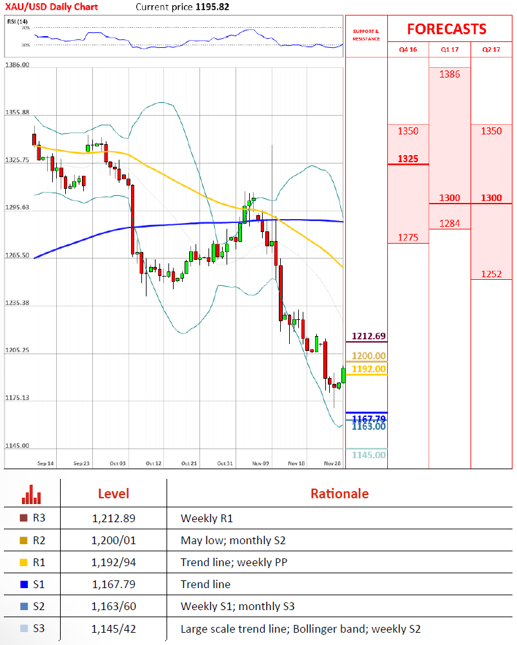
Task: Click the R3 maroon color swatch
Action: click(23, 518)
